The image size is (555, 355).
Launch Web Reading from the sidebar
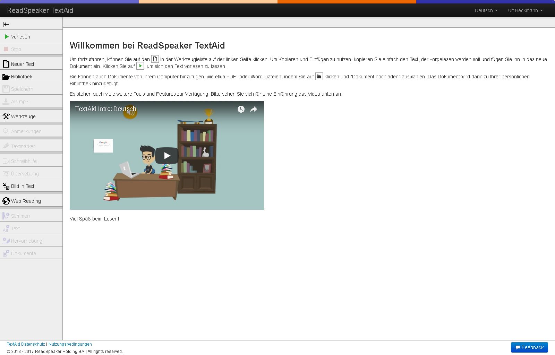click(x=31, y=201)
